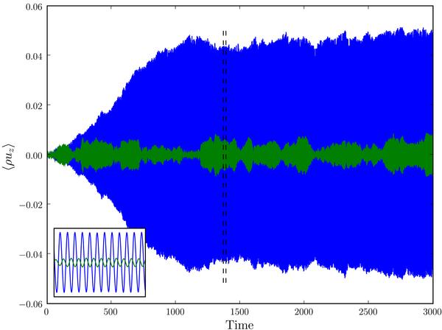Click y-axis tick label 0.02
The height and width of the screenshot is (330, 442).
(x=29, y=105)
